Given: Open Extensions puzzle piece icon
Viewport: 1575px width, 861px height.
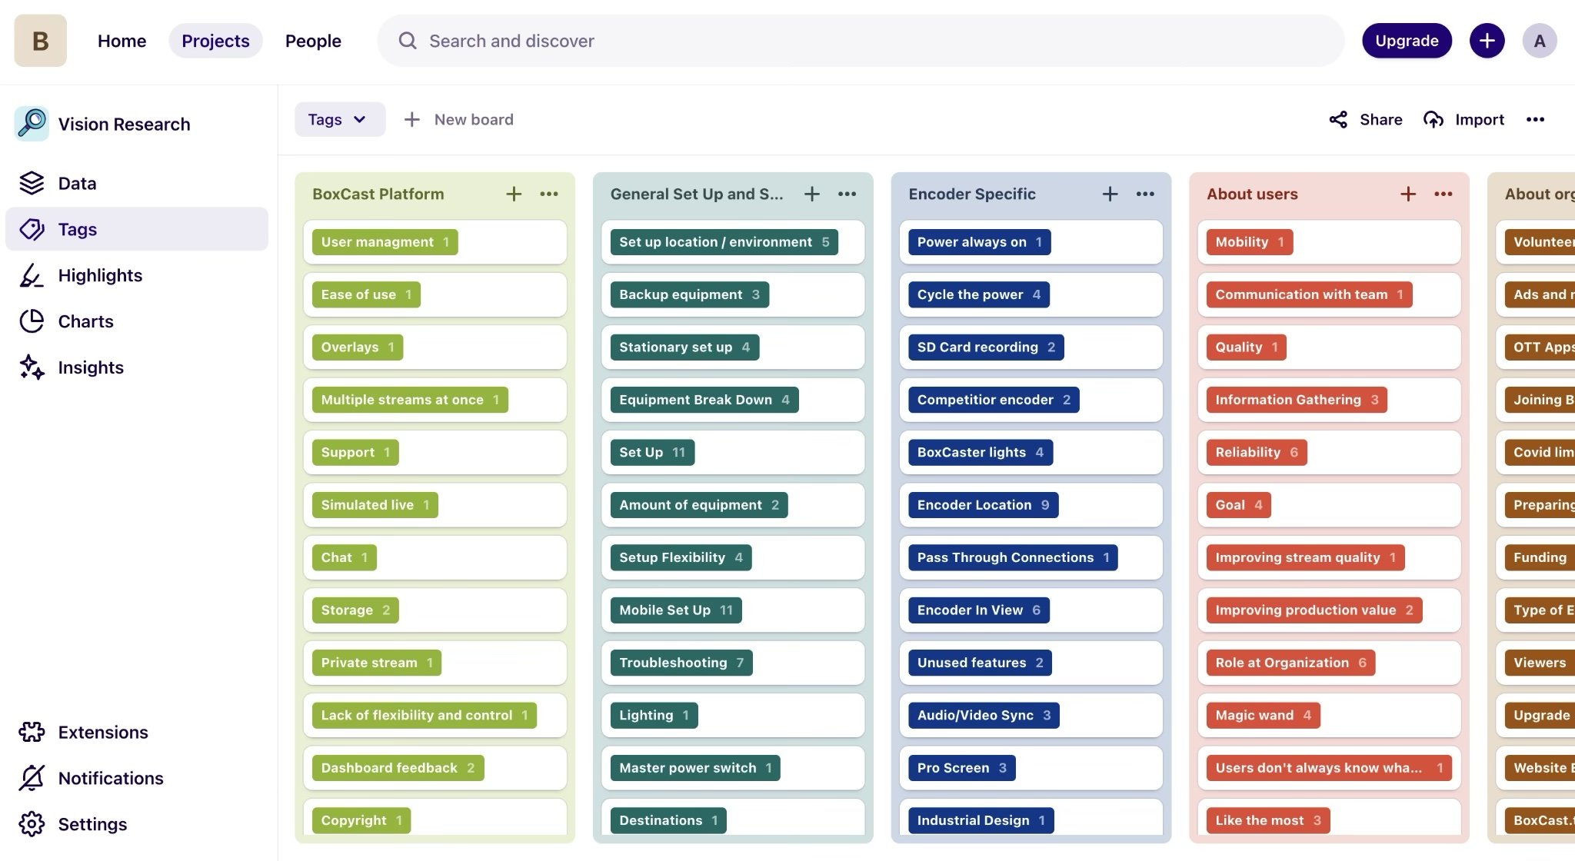Looking at the screenshot, I should (x=32, y=732).
